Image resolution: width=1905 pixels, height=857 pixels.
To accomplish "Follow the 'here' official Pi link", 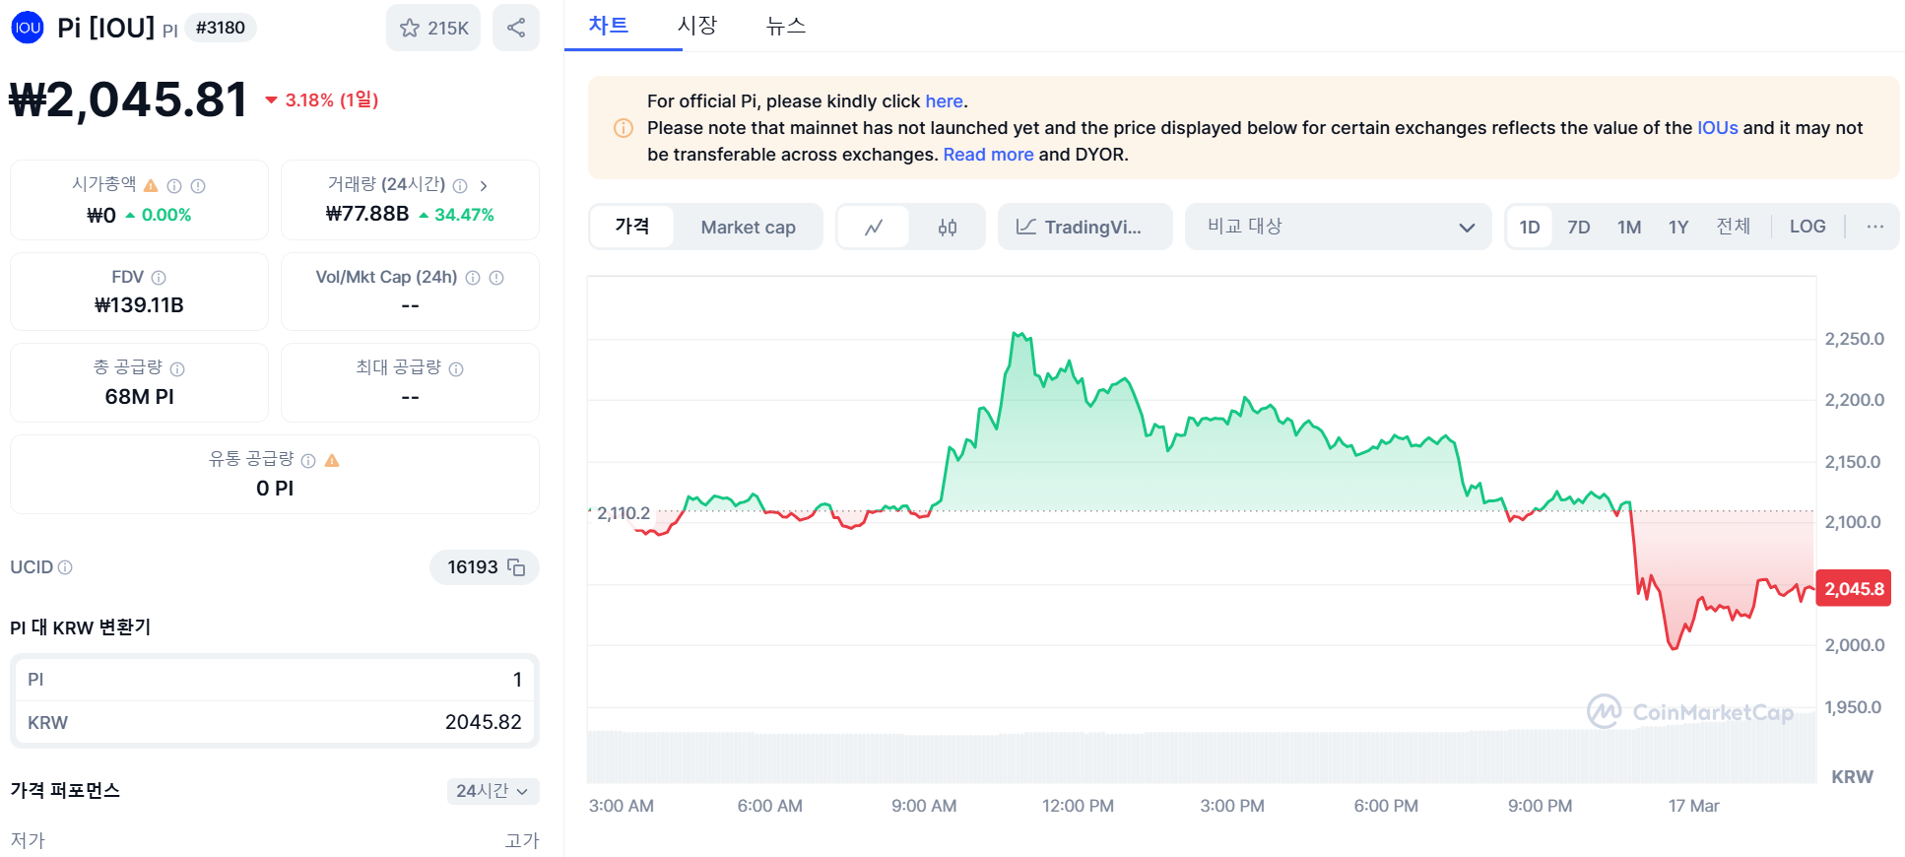I will pyautogui.click(x=944, y=101).
